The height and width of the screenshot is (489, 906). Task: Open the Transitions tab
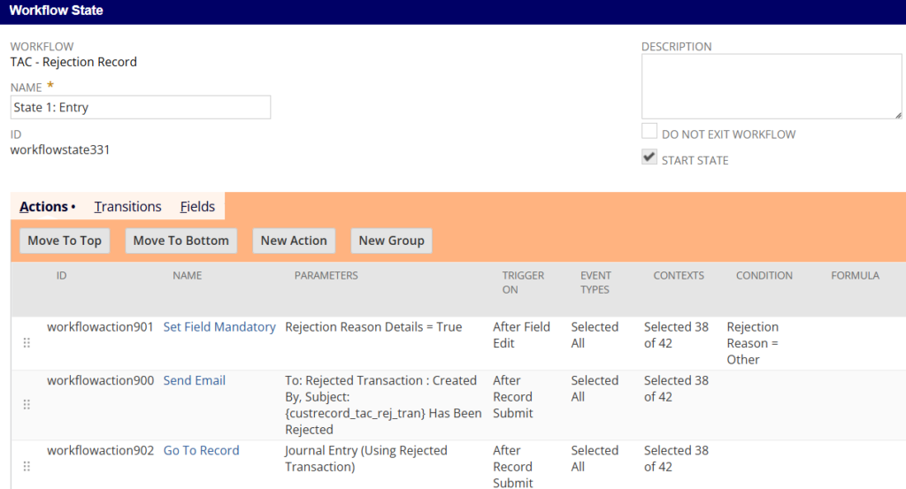pyautogui.click(x=127, y=207)
